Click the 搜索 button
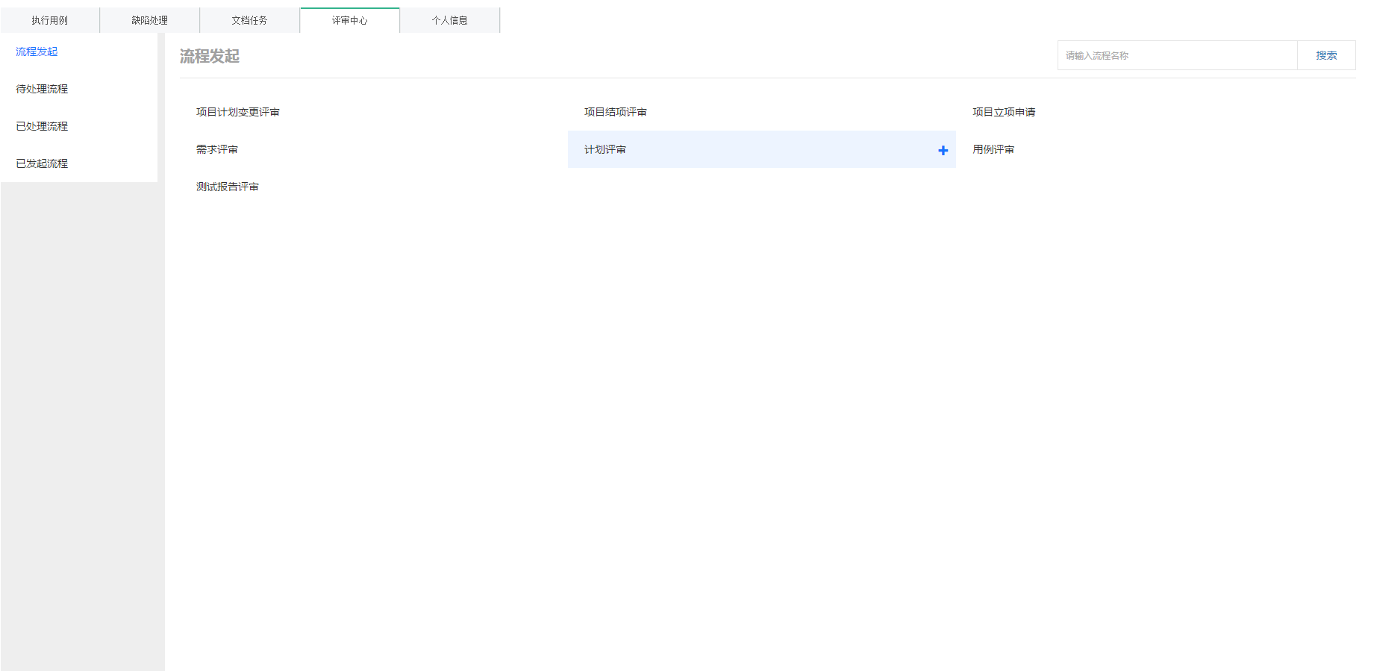The height and width of the screenshot is (671, 1374). point(1325,55)
